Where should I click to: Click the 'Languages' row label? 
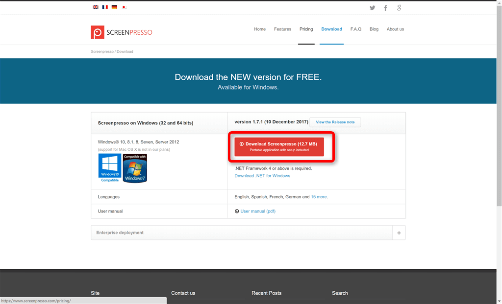[108, 197]
